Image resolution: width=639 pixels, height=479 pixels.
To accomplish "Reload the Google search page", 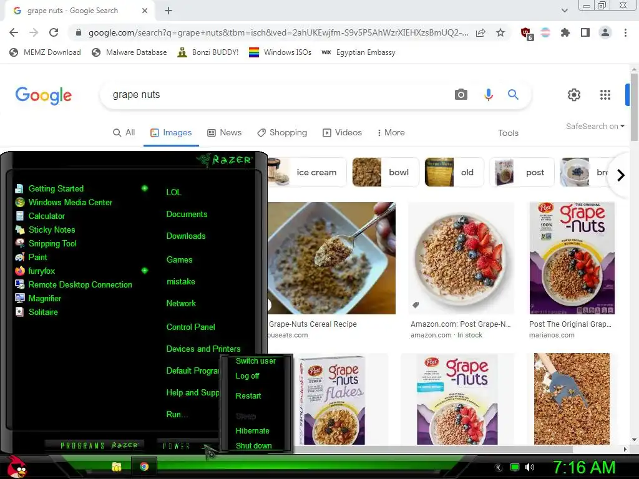I will click(x=54, y=32).
